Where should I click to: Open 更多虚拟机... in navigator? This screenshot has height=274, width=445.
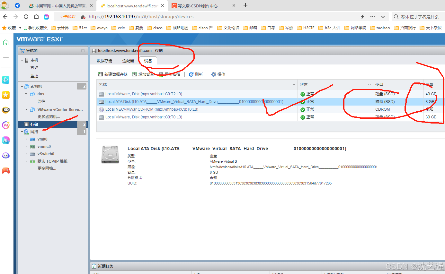coord(49,117)
